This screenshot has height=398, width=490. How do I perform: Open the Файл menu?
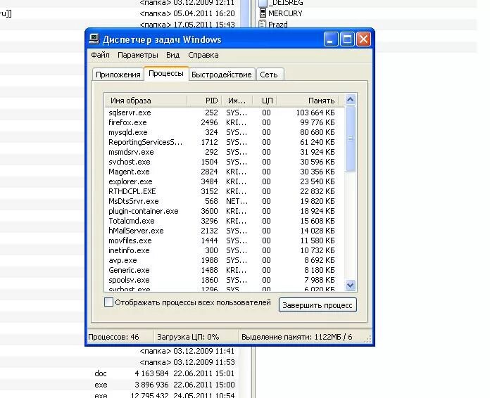pos(100,55)
